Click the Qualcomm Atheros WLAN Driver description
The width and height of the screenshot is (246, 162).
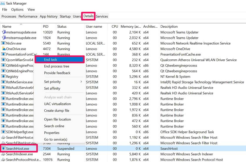[x=198, y=60]
